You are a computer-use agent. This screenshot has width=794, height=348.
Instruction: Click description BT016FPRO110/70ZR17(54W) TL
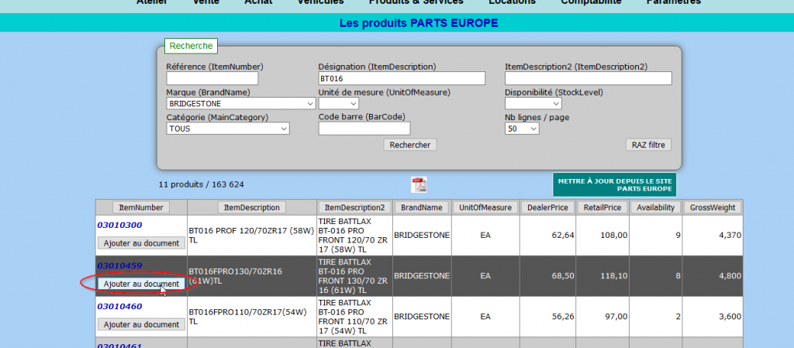click(x=248, y=317)
